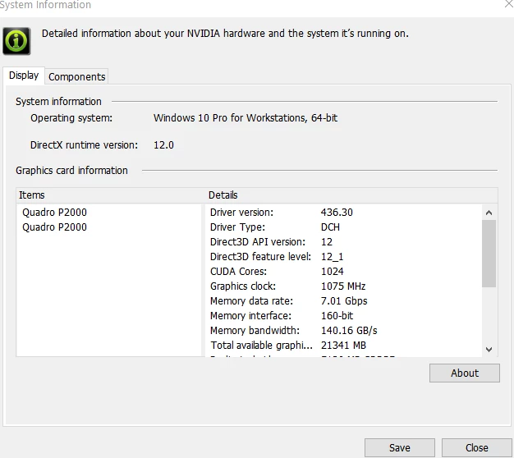This screenshot has width=514, height=458.
Task: Click the Driver Type value DCH
Action: [330, 227]
